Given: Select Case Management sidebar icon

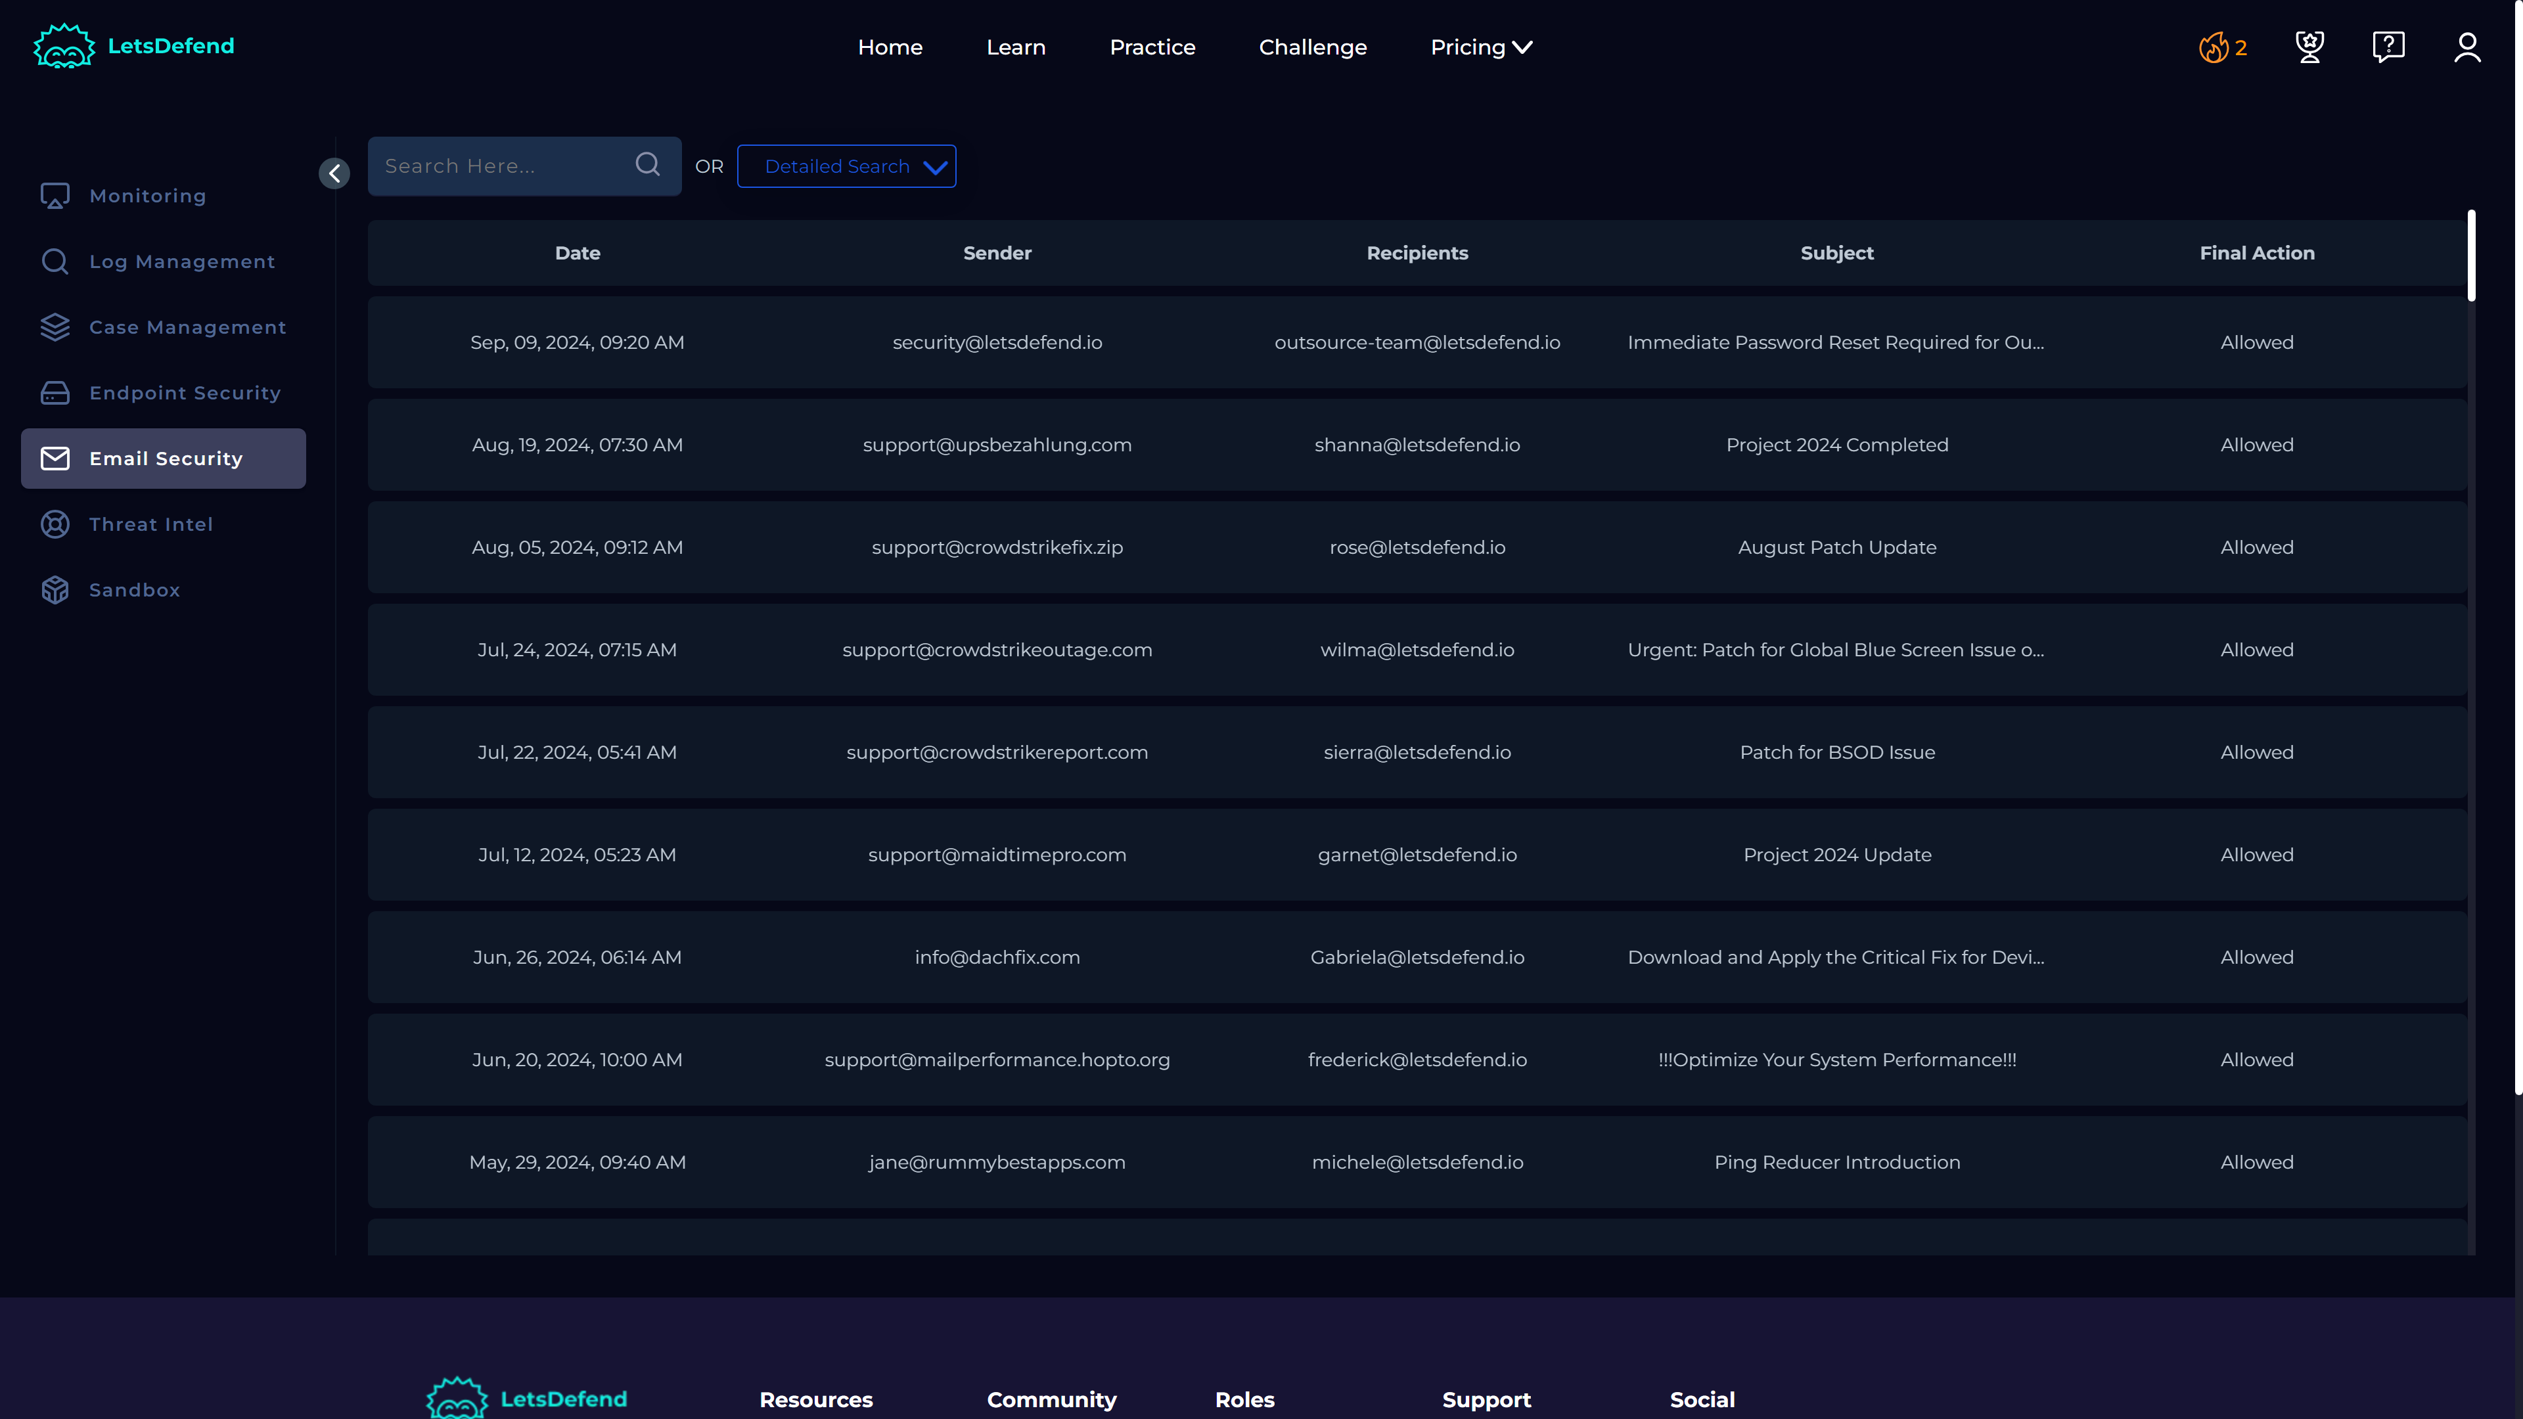Looking at the screenshot, I should (x=54, y=326).
